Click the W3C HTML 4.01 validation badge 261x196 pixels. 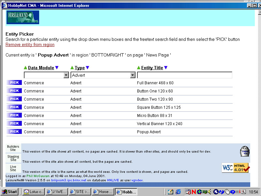point(236,168)
